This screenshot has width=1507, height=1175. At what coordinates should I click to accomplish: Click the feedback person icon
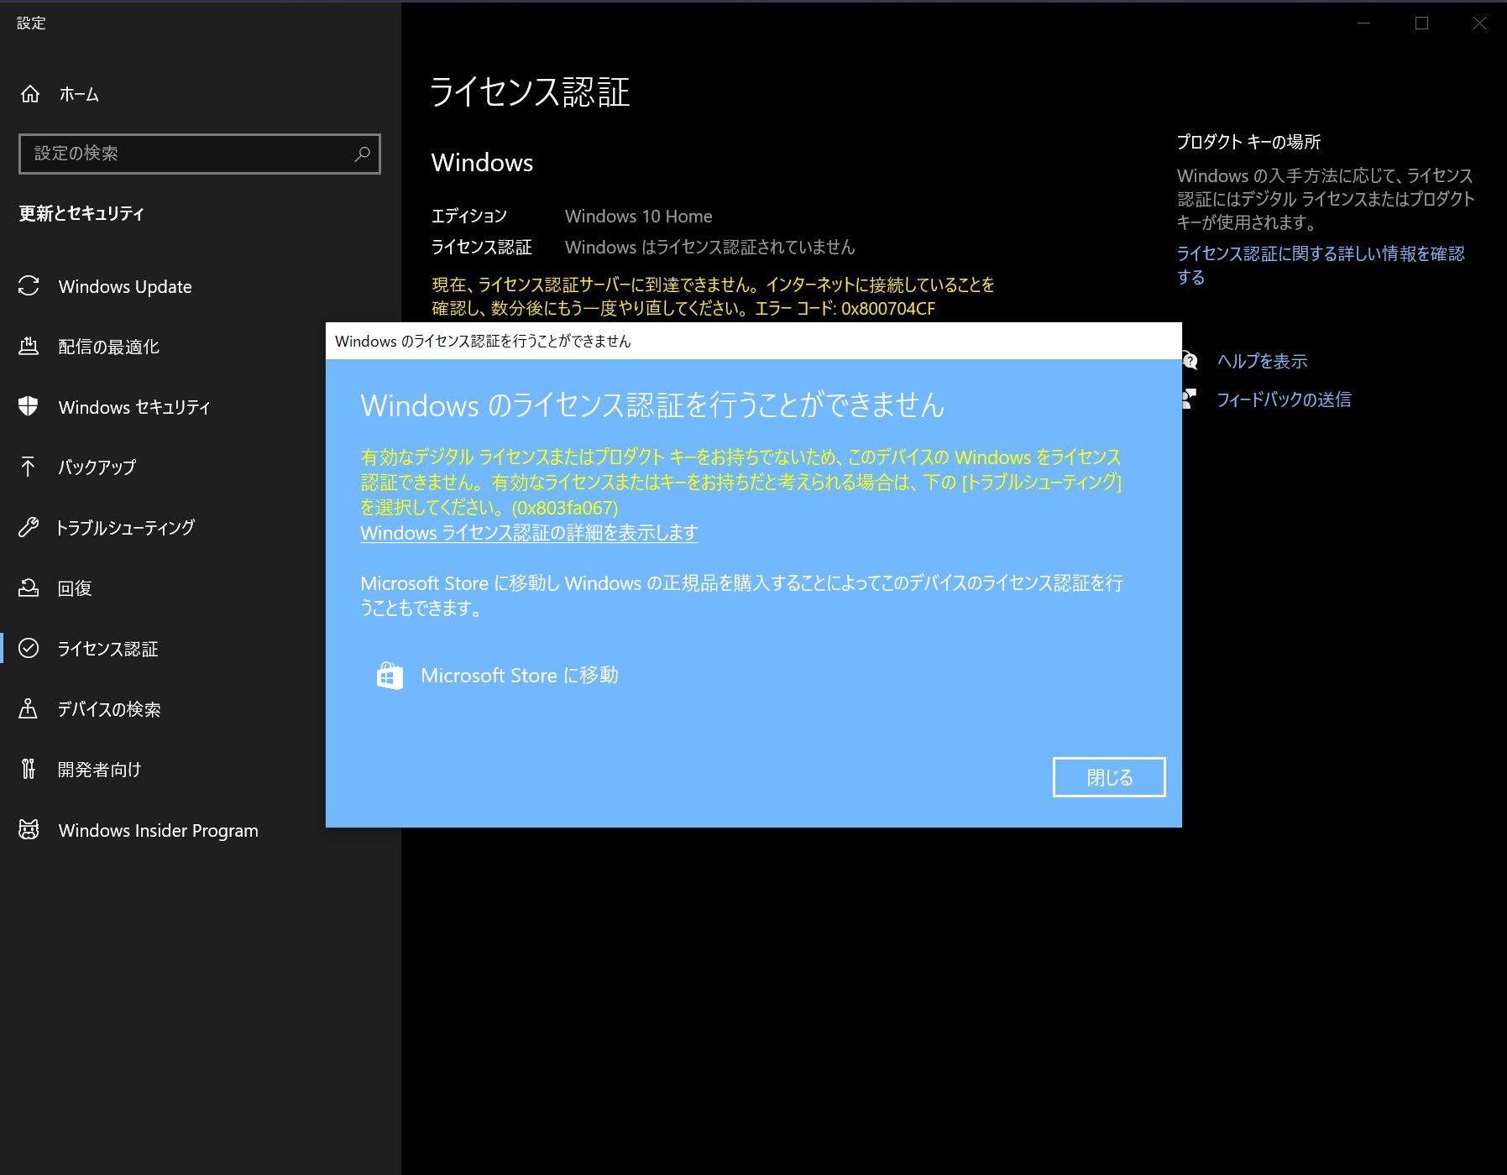pos(1190,399)
